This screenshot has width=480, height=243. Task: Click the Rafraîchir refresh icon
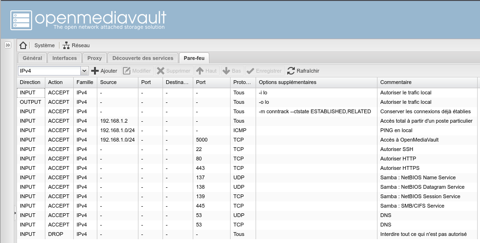[x=291, y=71]
